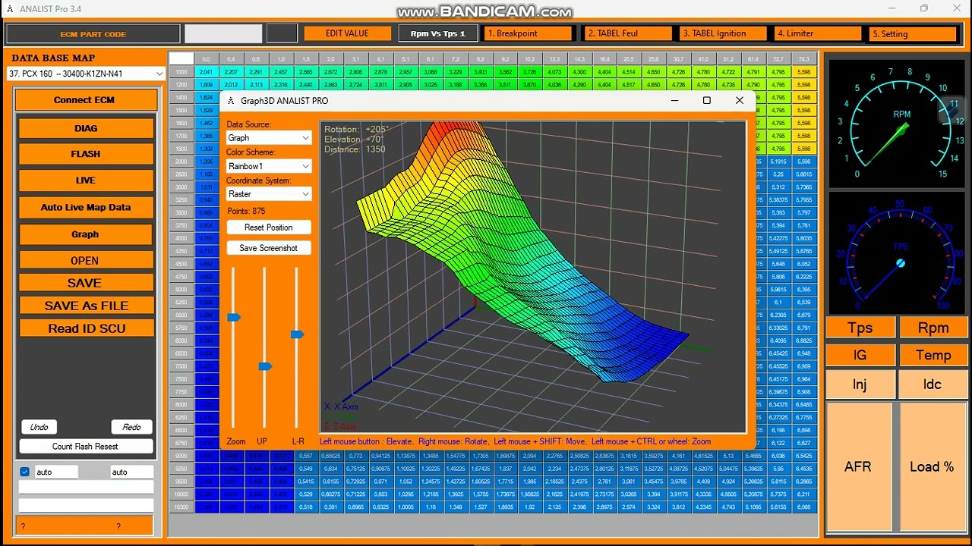Screen dimensions: 972x546
Task: Click the FLASH button
Action: (x=86, y=154)
